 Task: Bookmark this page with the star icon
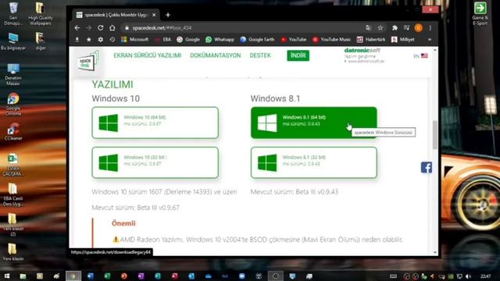[380, 28]
